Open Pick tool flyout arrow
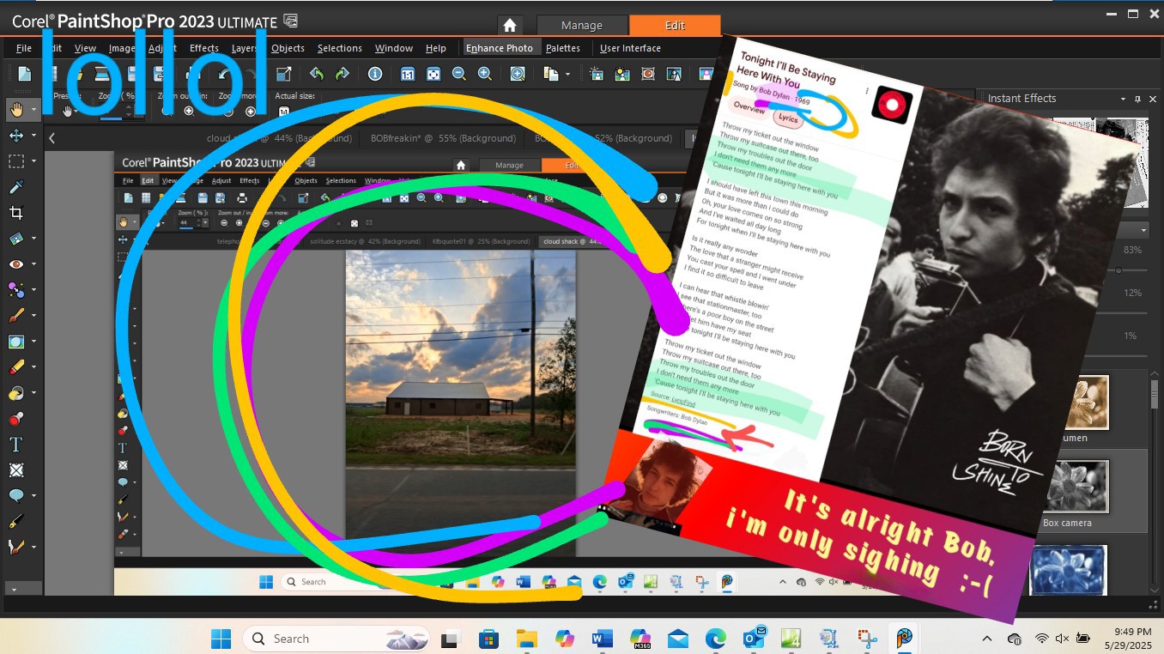This screenshot has width=1164, height=654. pos(33,136)
